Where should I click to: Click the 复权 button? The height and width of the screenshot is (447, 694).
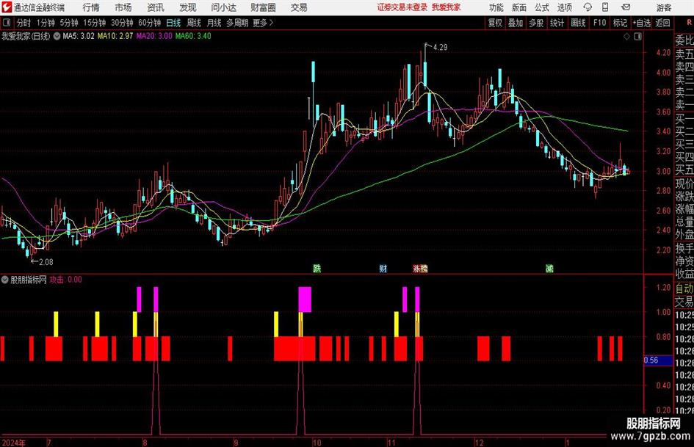[x=495, y=23]
